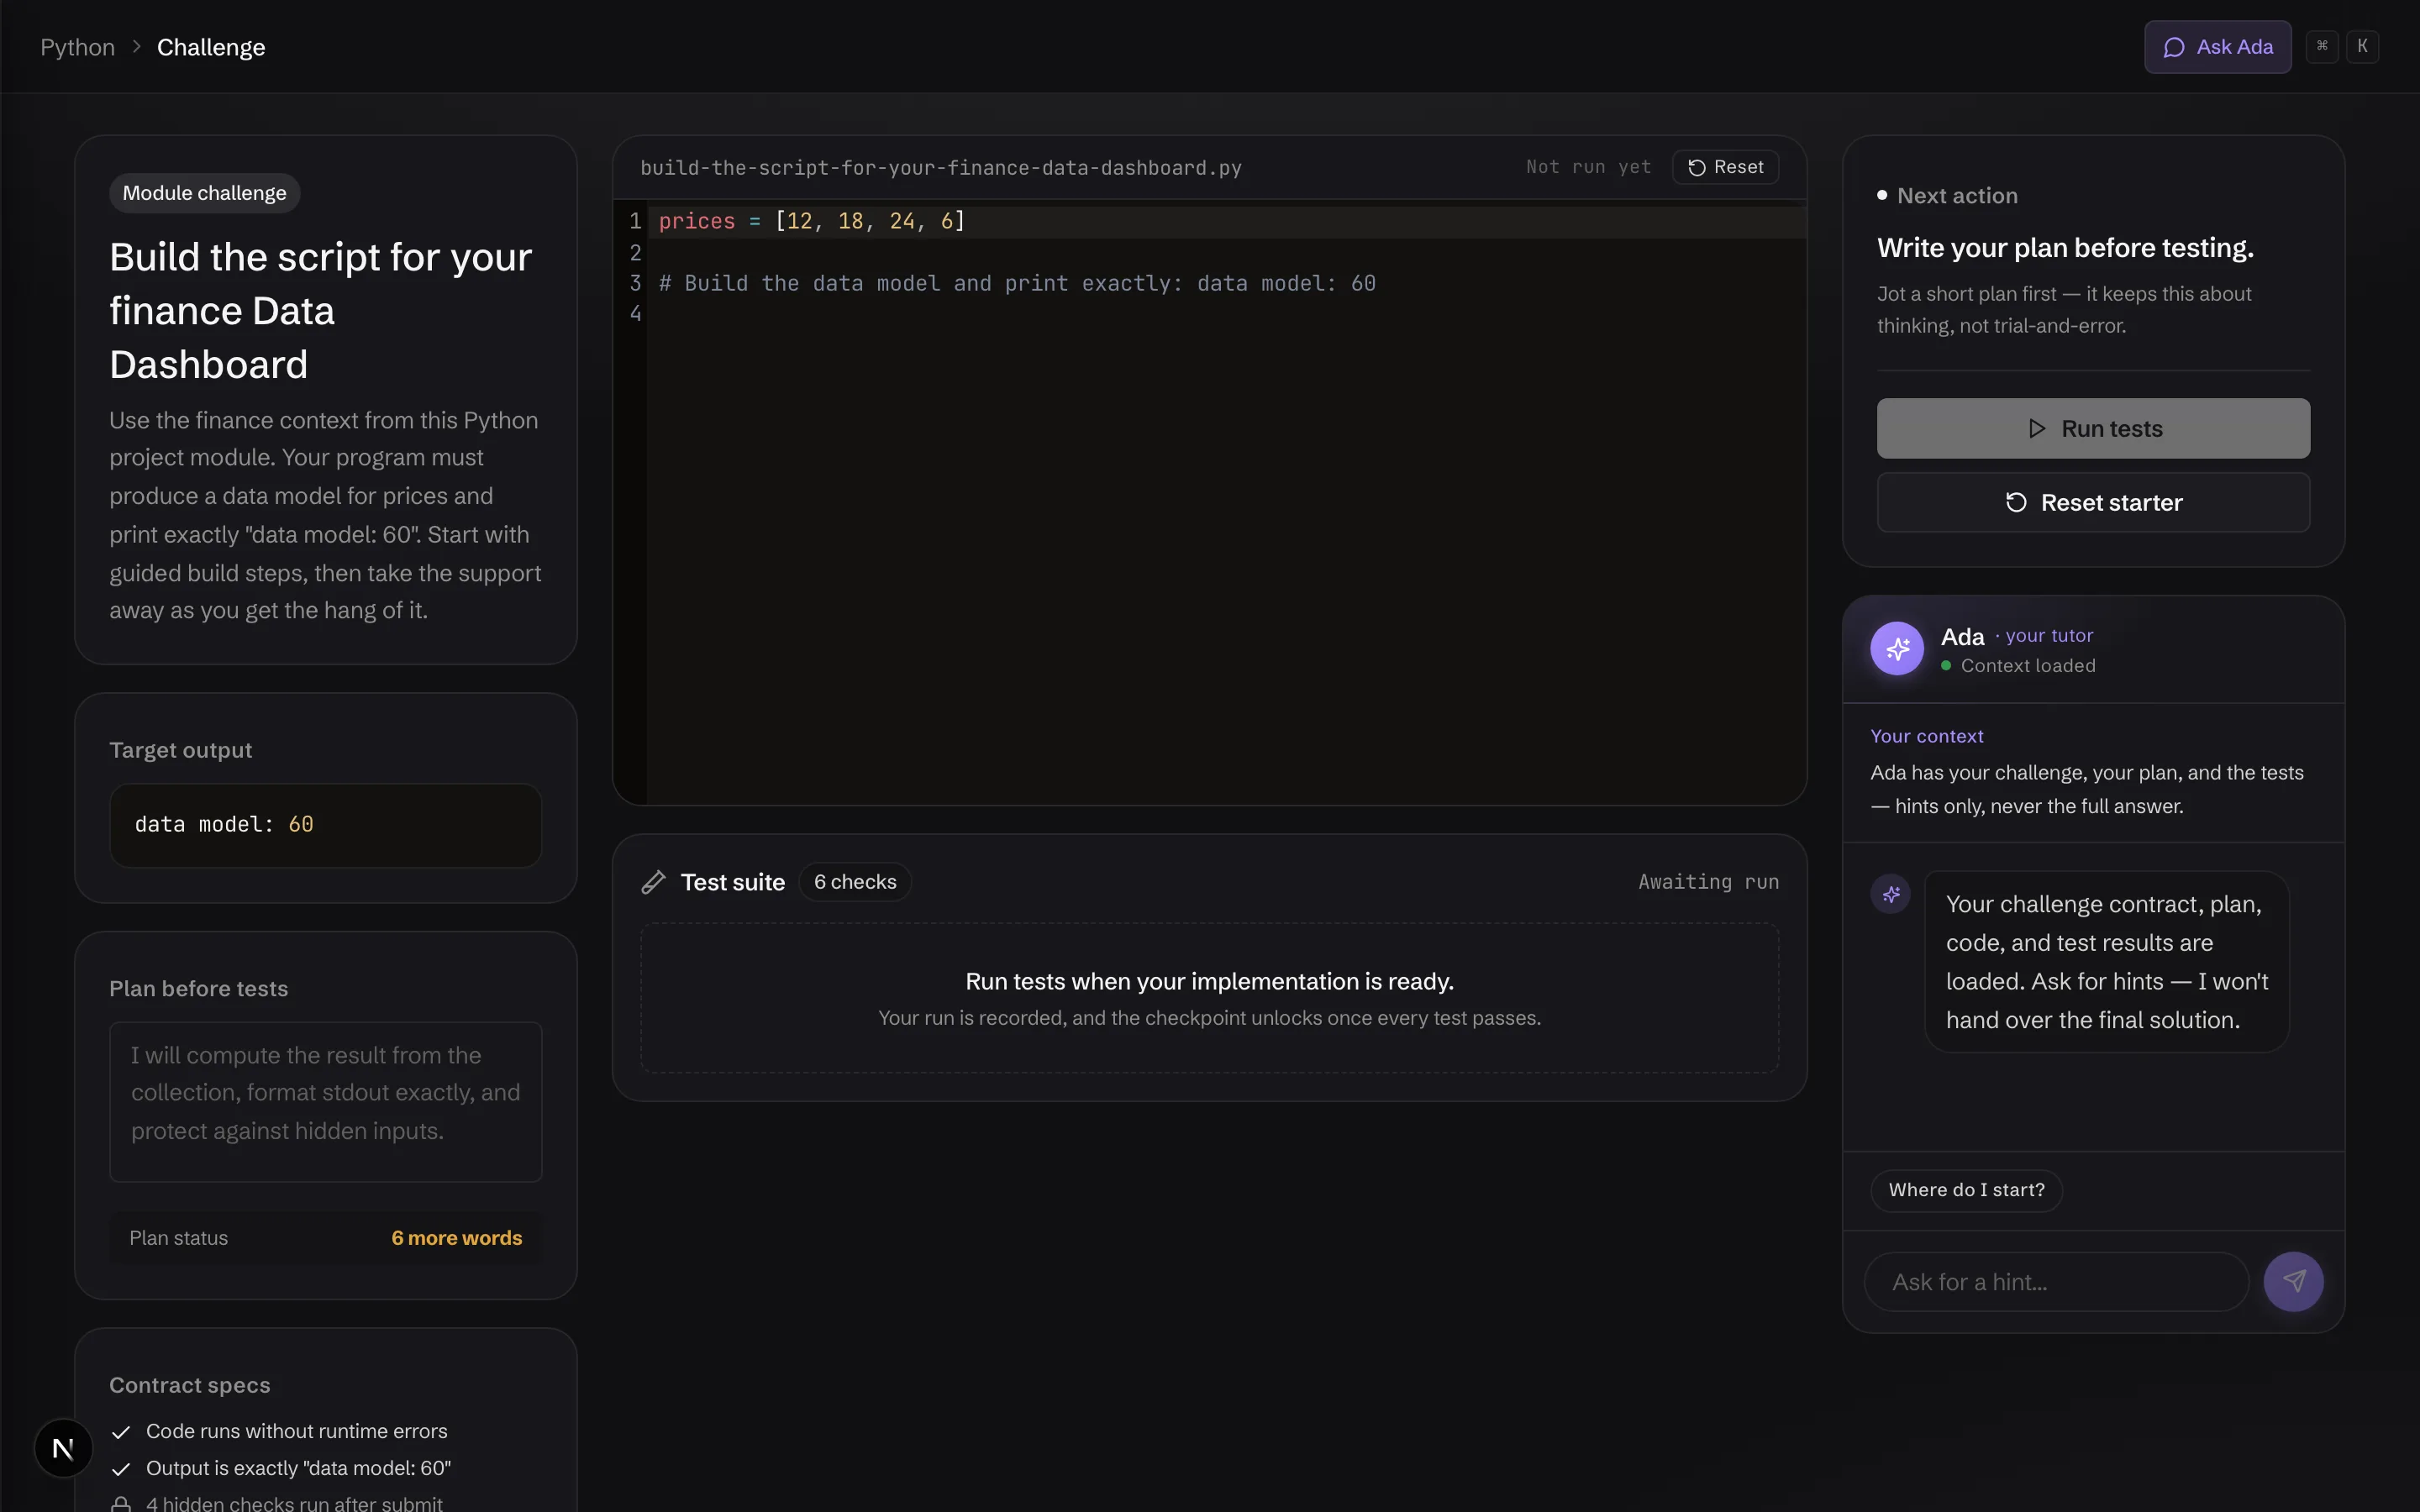The image size is (2420, 1512).
Task: Click the 'Your context' heading in Ada panel
Action: click(1927, 736)
